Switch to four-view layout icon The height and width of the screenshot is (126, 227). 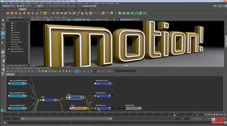coord(3,56)
